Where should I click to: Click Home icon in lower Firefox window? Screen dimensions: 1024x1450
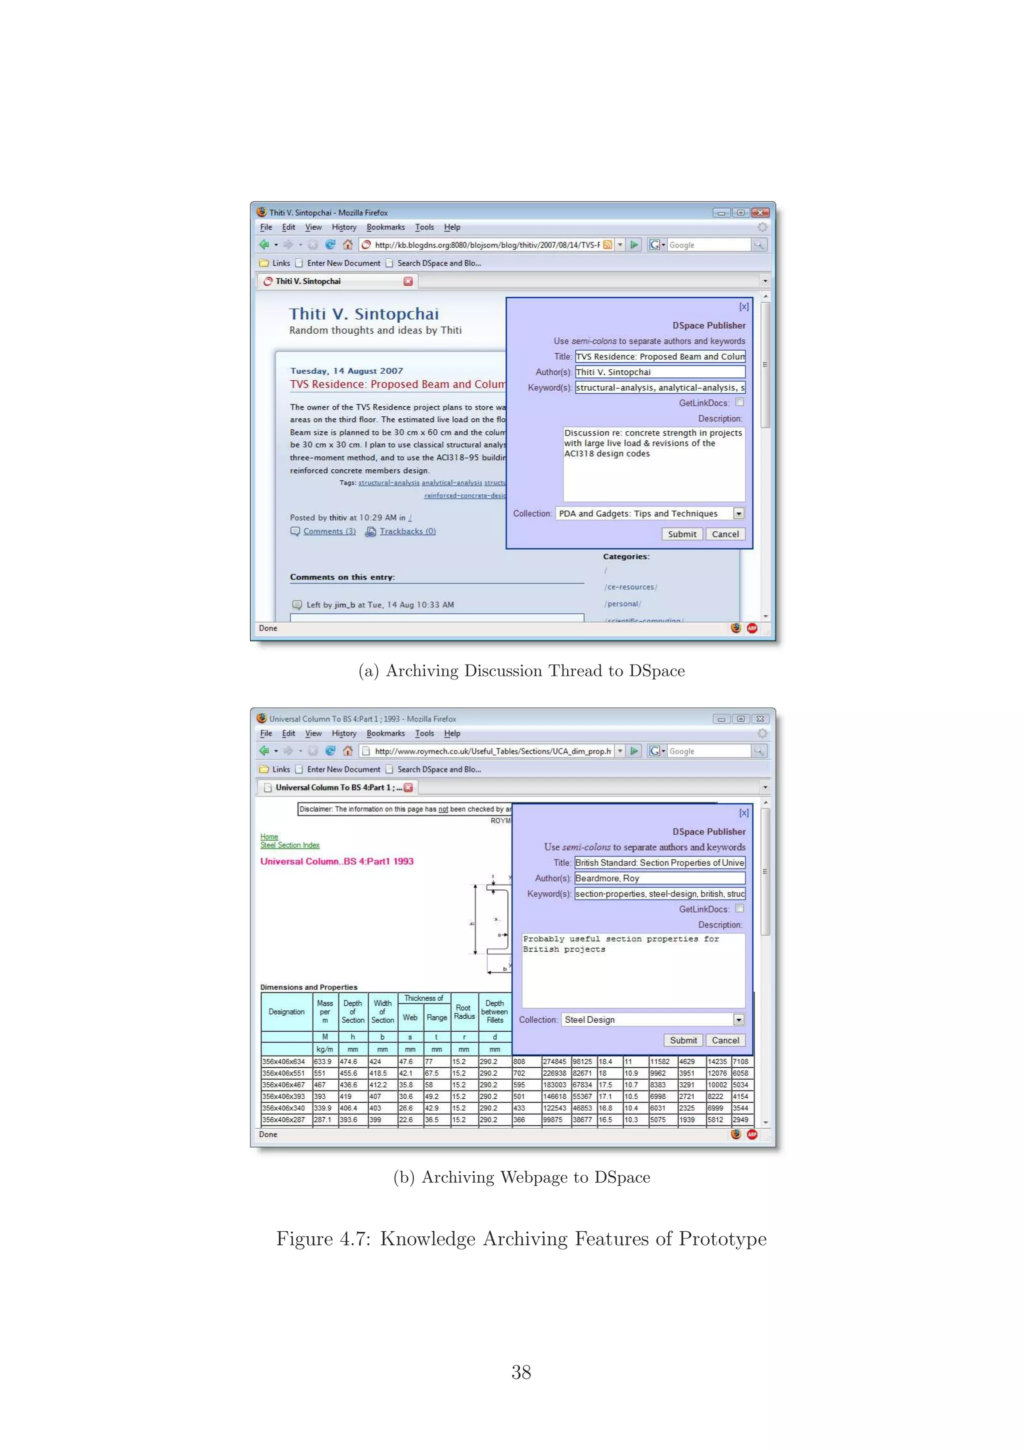(347, 751)
